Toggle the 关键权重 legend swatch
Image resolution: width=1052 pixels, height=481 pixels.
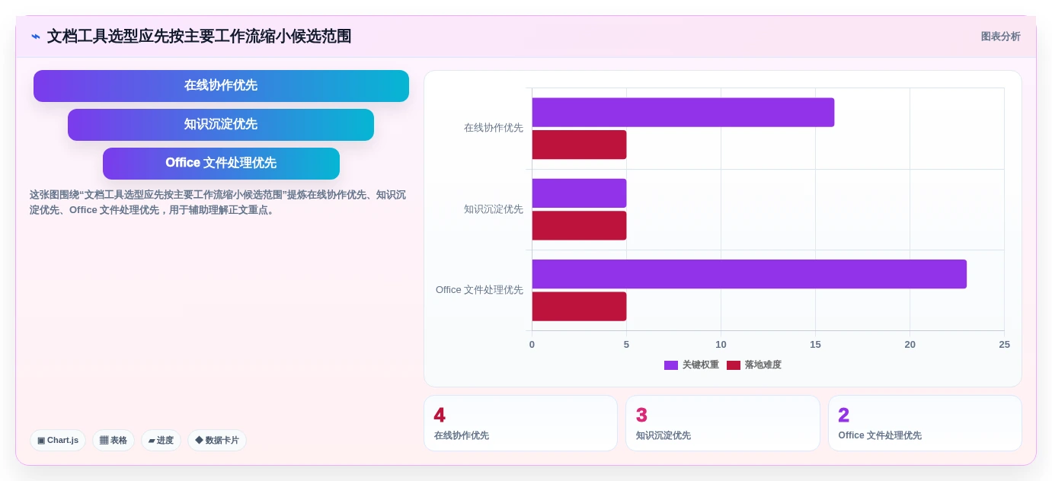[x=671, y=365]
